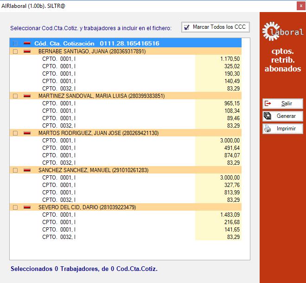This screenshot has height=283, width=306.
Task: Check the box for BERNABE SANTIAGO, JUANA
Action: coord(15,51)
